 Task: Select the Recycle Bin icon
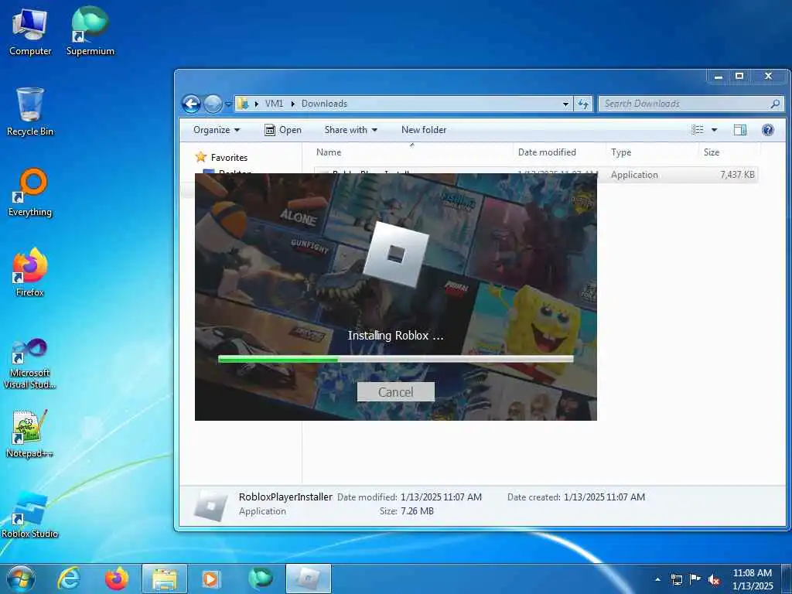pos(30,111)
